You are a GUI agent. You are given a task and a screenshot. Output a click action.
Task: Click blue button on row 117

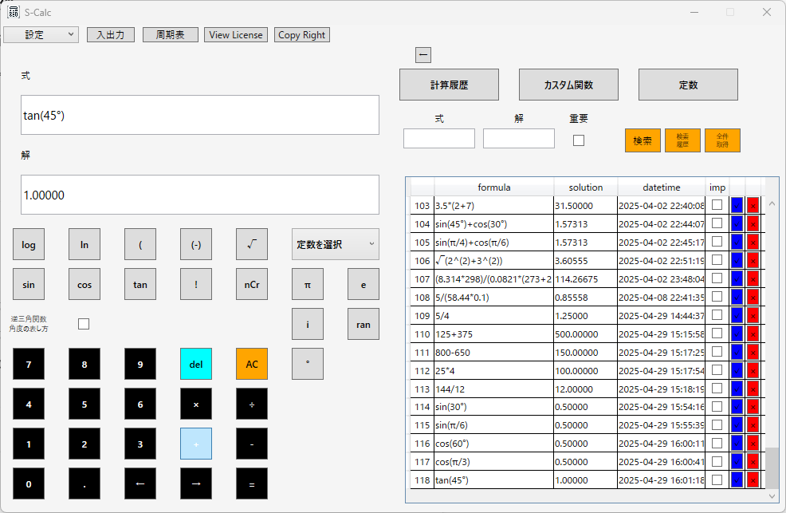tap(737, 461)
